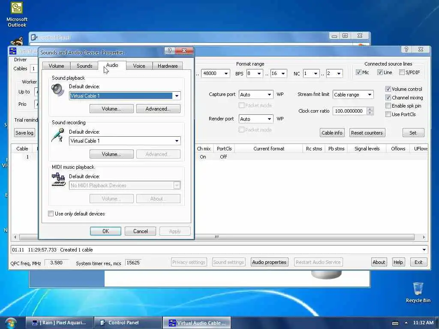
Task: Check Use only default devices
Action: [x=51, y=214]
